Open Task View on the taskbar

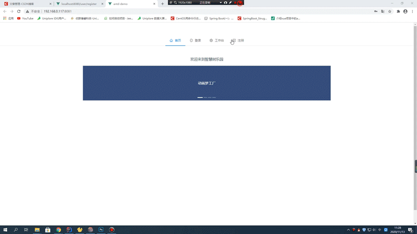click(x=26, y=230)
